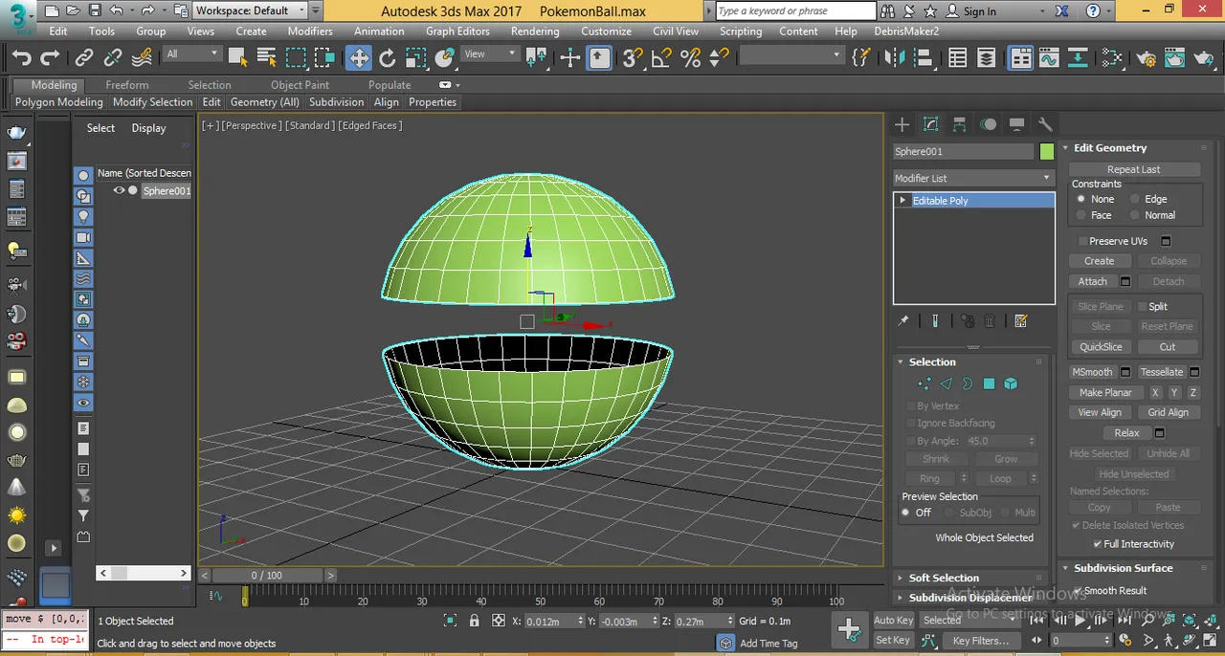Toggle Sphere001 visibility eye icon
The width and height of the screenshot is (1225, 656).
(x=120, y=190)
